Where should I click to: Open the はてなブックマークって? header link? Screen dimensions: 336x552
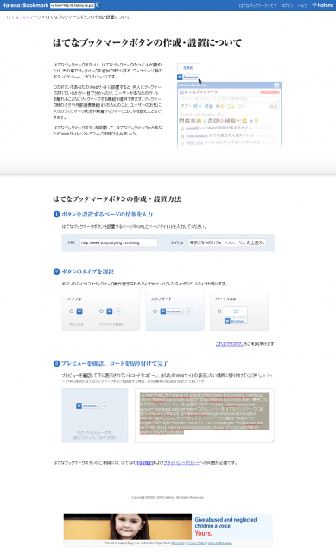(257, 6)
